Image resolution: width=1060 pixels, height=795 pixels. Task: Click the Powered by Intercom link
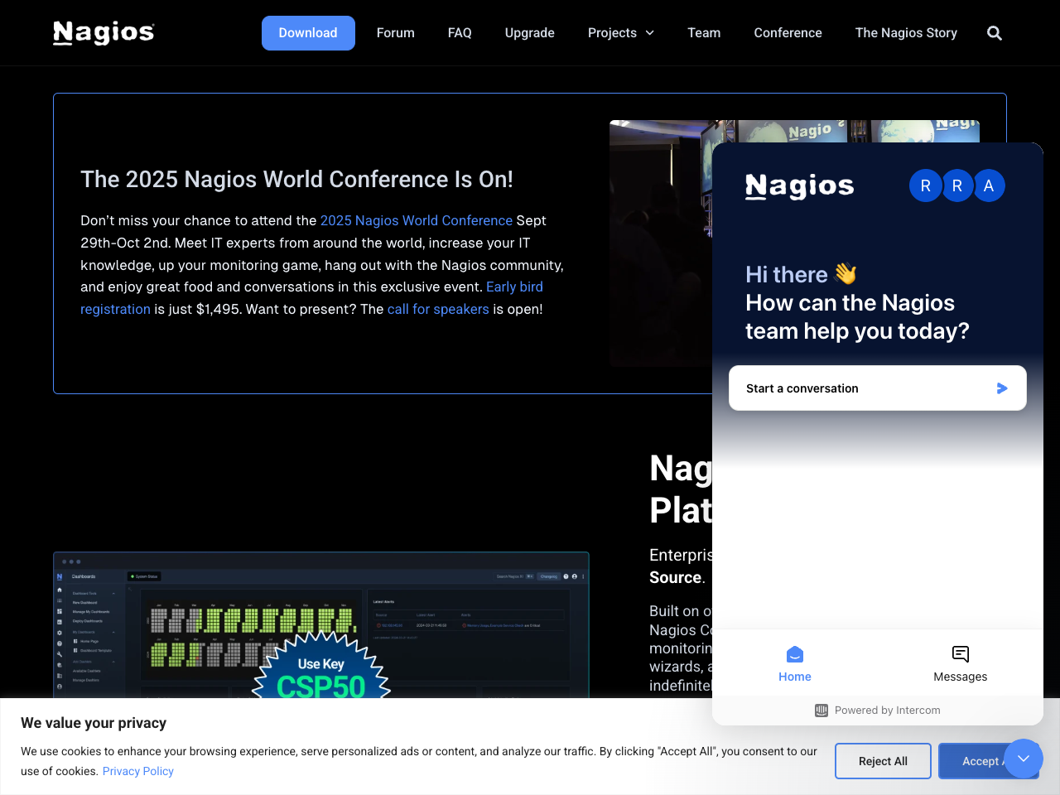pos(878,711)
